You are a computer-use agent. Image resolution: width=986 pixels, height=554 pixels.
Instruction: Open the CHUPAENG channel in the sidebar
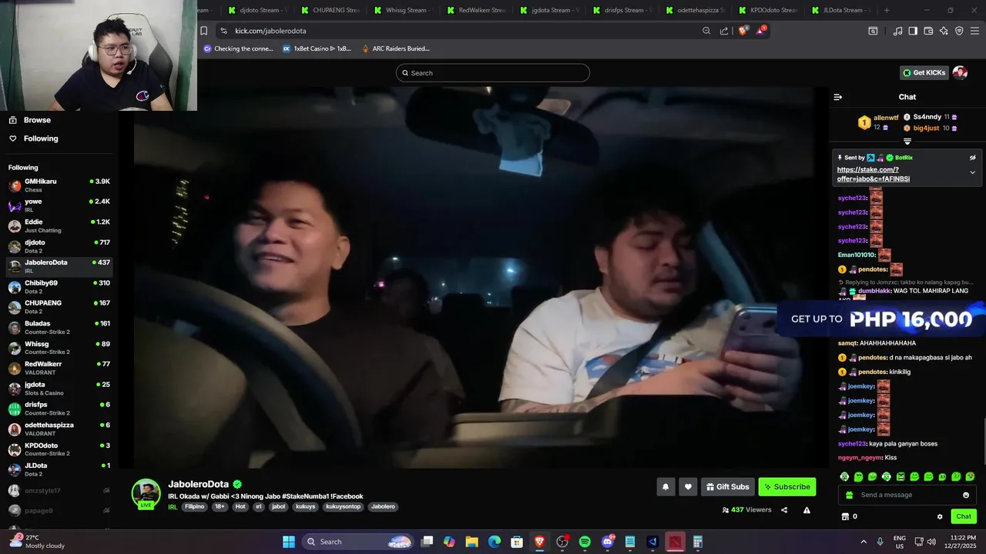point(59,307)
